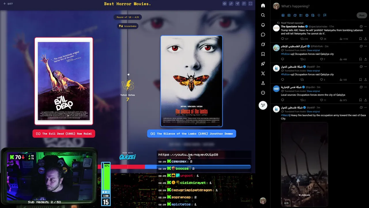Screen dimensions: 369x208
Task: Toggle the eye visibility icon in quiz header
Action: click(225, 4)
